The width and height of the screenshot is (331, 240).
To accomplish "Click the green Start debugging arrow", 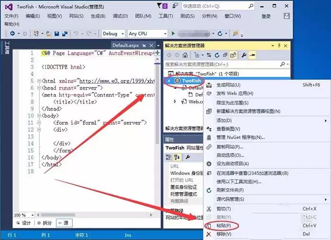I will (173, 34).
